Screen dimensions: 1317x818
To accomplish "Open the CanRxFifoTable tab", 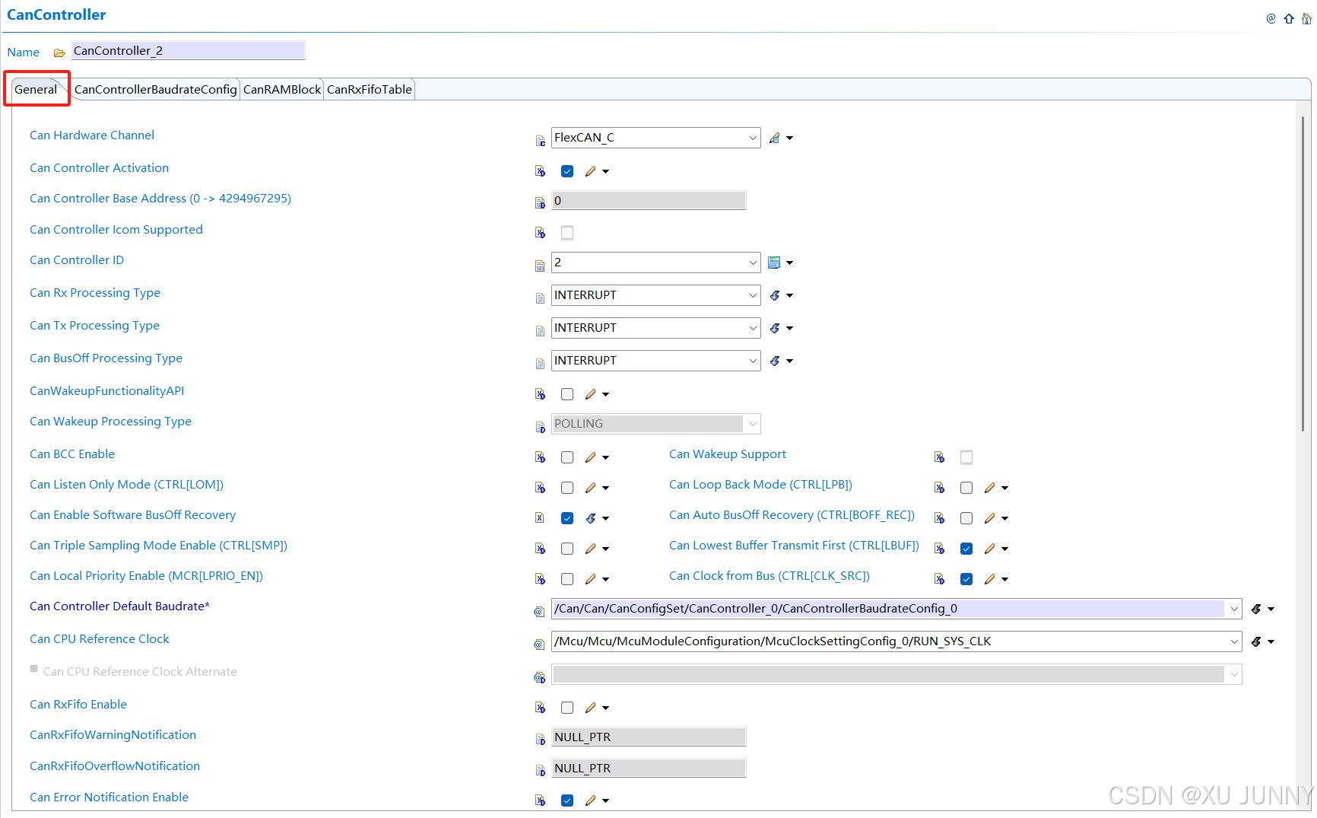I will tap(370, 89).
